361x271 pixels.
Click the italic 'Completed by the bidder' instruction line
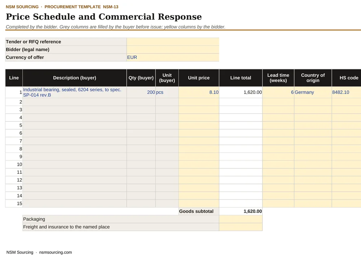[116, 27]
